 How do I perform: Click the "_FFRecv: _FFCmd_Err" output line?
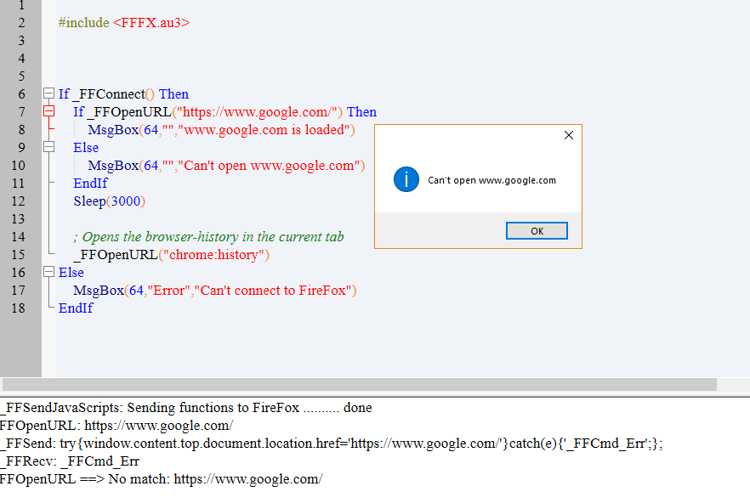(70, 461)
